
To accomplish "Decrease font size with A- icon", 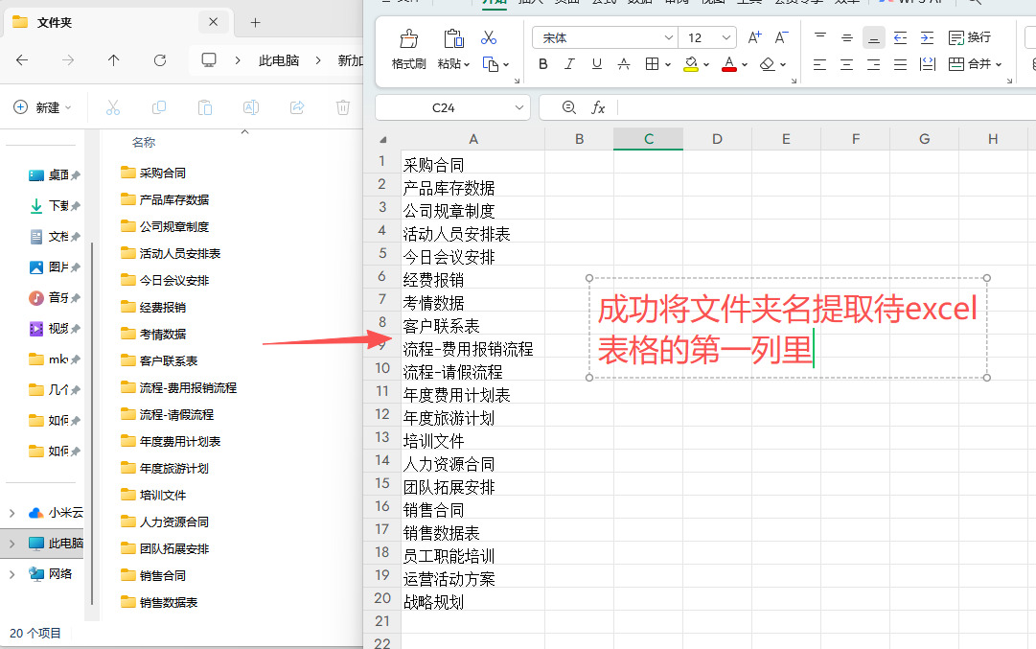I will tap(782, 37).
